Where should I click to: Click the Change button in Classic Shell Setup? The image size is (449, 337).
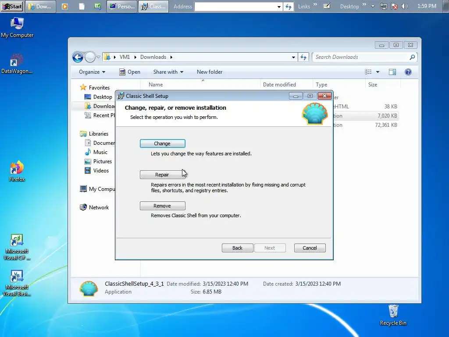162,143
